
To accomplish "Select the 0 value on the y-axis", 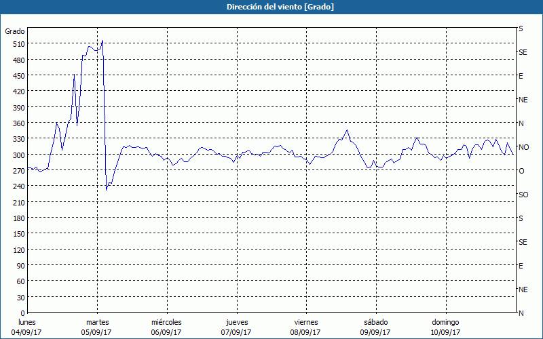I will 22,313.
